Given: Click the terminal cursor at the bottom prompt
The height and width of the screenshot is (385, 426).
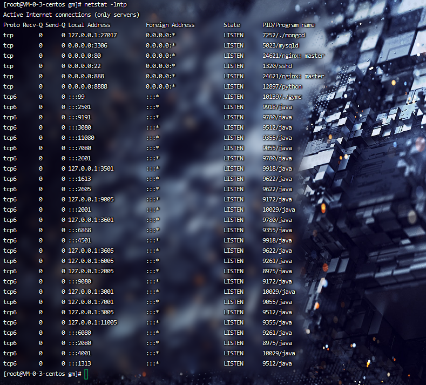Looking at the screenshot, I should pos(86,374).
